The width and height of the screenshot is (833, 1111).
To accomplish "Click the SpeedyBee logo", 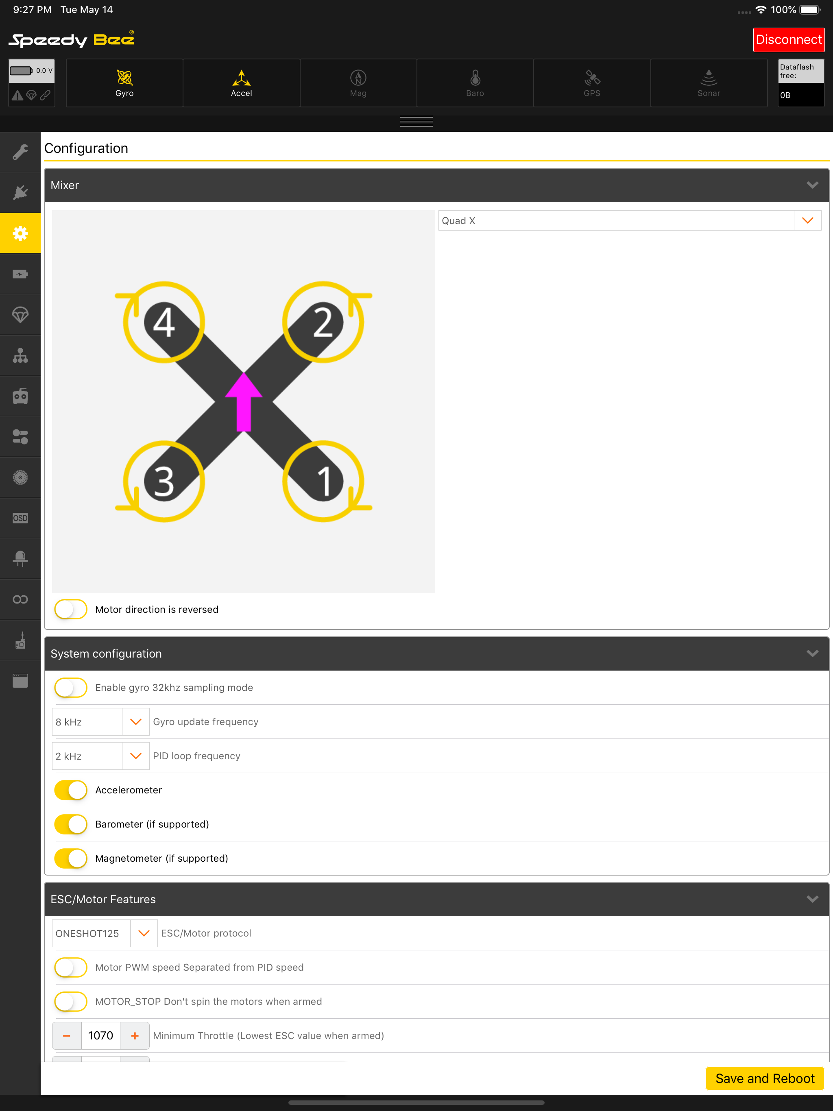I will (x=72, y=39).
